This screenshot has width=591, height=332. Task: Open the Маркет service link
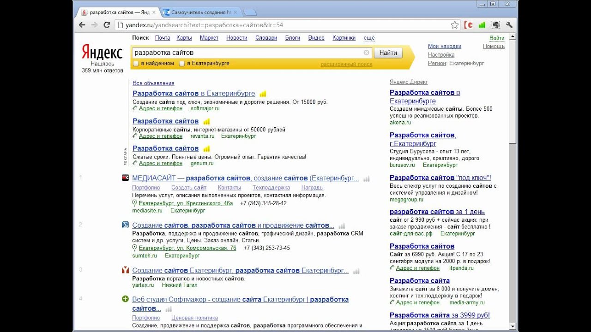click(209, 38)
